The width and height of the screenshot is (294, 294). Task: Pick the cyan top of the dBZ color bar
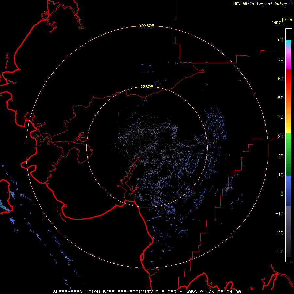point(288,43)
